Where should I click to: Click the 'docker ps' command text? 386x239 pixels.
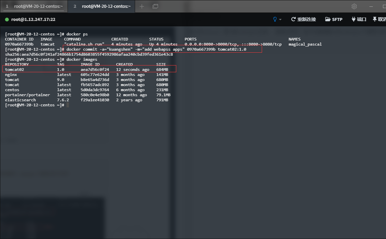[x=77, y=34]
